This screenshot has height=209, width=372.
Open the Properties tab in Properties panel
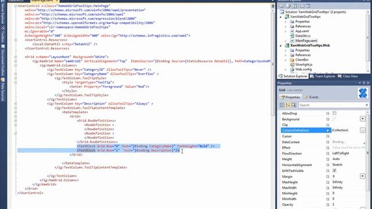click(x=290, y=97)
